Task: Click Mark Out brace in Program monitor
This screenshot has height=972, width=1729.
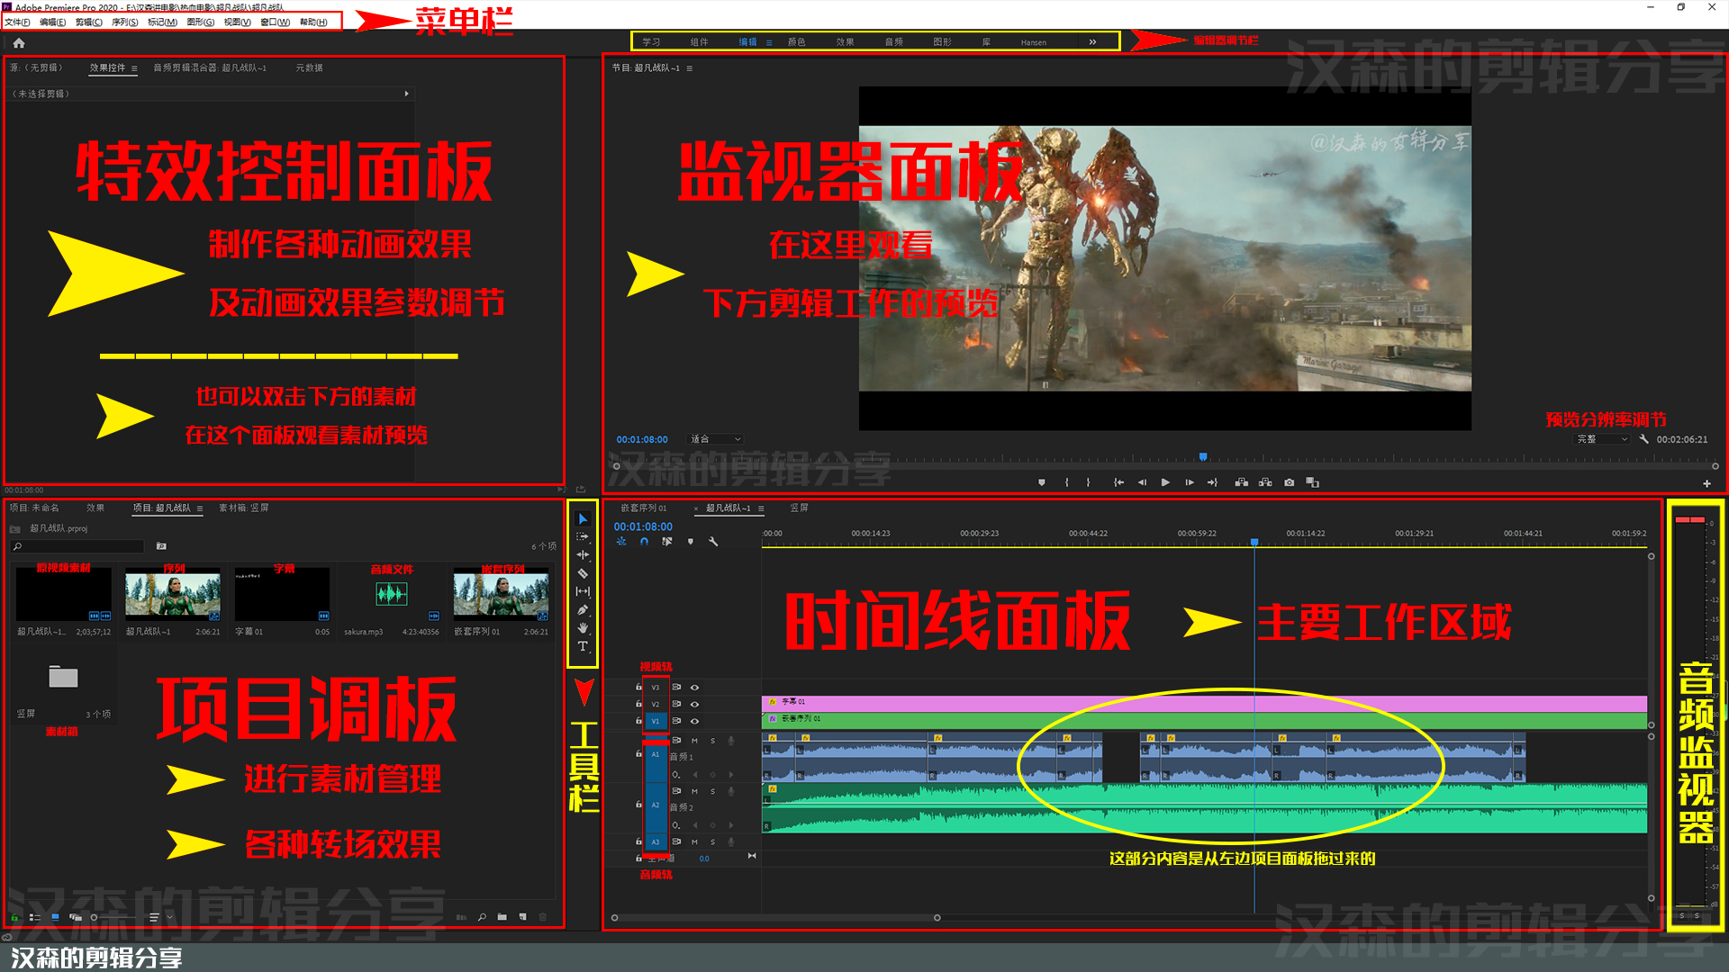Action: coord(1089,482)
